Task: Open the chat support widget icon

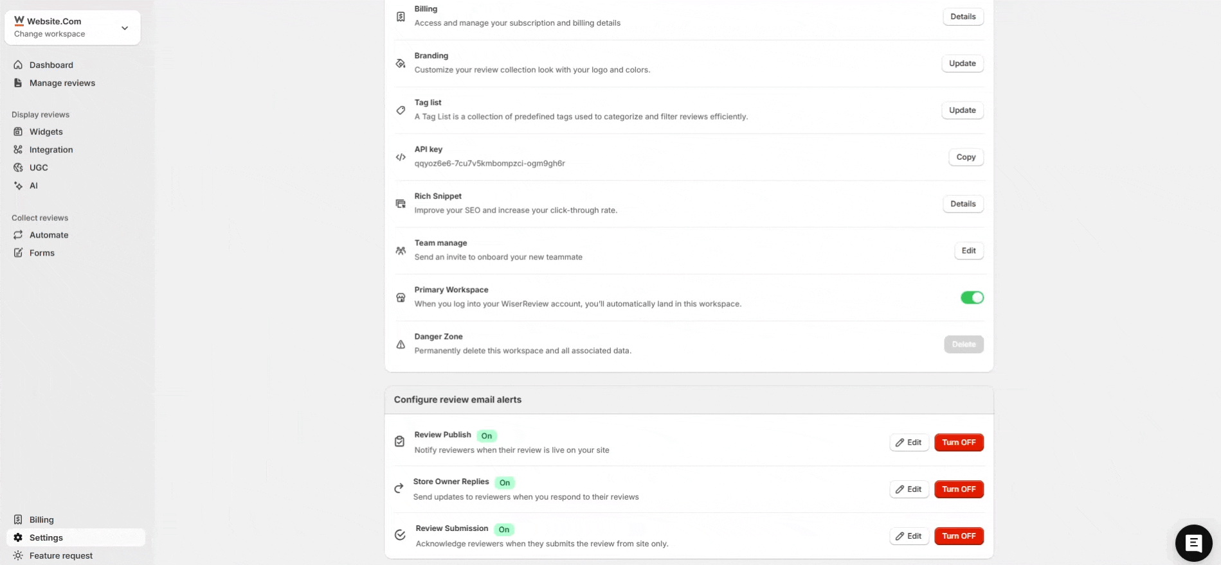Action: coord(1193,543)
